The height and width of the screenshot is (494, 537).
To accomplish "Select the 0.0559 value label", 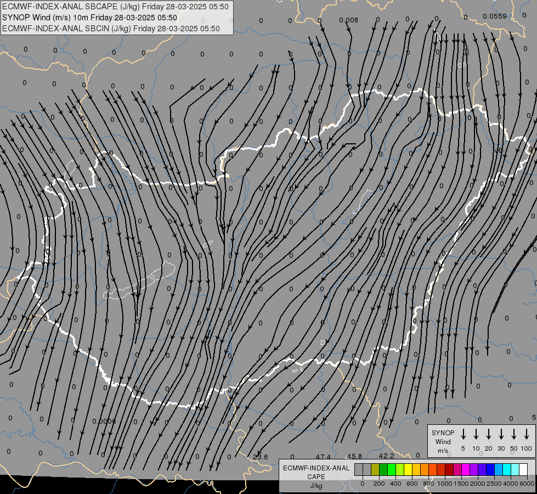I will [495, 16].
